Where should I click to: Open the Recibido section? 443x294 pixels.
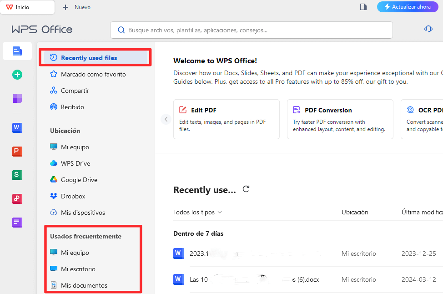pos(67,107)
